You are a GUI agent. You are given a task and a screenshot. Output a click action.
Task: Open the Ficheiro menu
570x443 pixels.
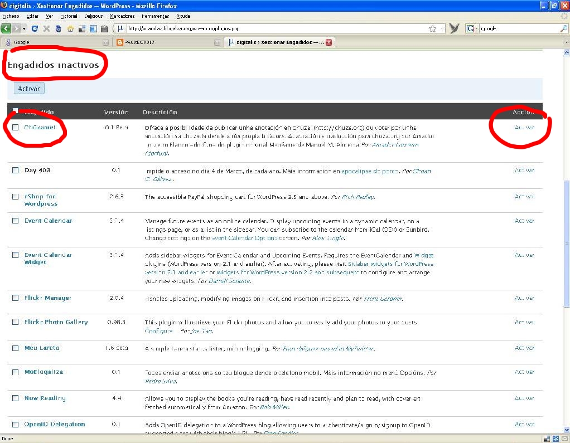(11, 16)
